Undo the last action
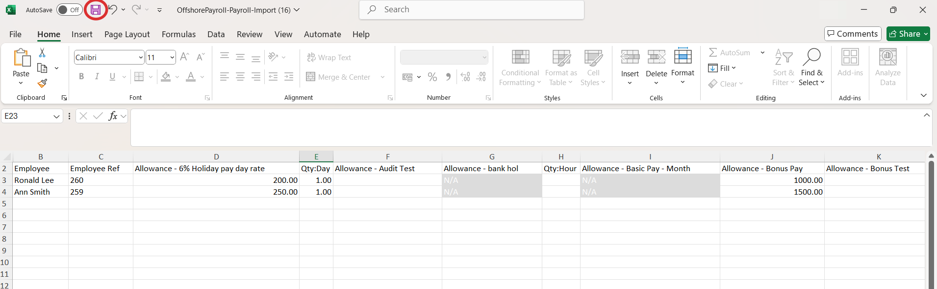937x289 pixels. point(113,9)
